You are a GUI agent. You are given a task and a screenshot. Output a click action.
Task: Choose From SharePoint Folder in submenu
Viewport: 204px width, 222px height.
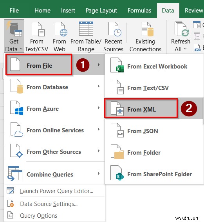[x=154, y=173]
